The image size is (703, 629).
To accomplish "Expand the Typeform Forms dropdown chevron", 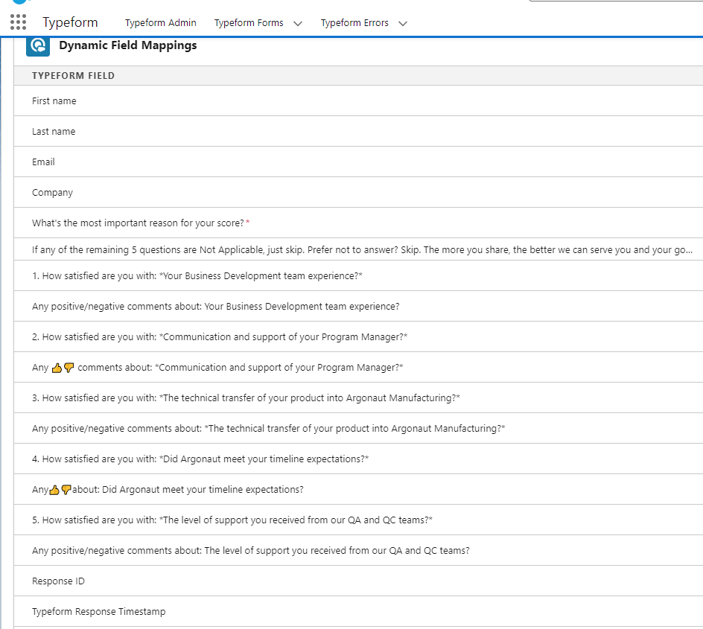I will [x=298, y=23].
